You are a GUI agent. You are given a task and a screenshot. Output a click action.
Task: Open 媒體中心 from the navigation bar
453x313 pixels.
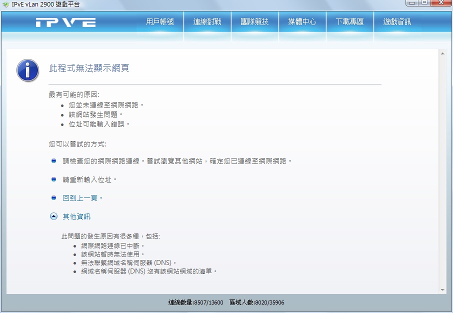[x=302, y=22]
